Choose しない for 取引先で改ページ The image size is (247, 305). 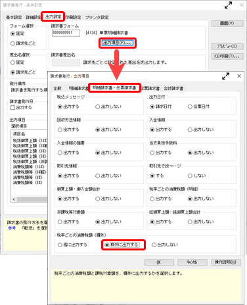pyautogui.click(x=197, y=176)
